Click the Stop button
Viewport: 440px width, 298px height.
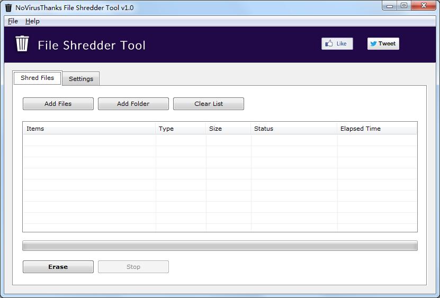coord(133,267)
